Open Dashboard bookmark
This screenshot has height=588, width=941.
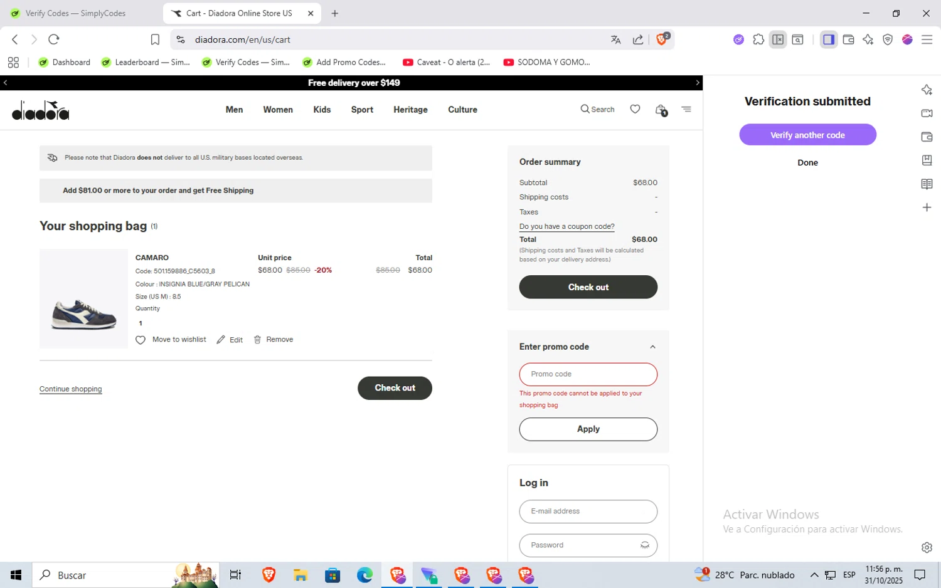tap(65, 62)
